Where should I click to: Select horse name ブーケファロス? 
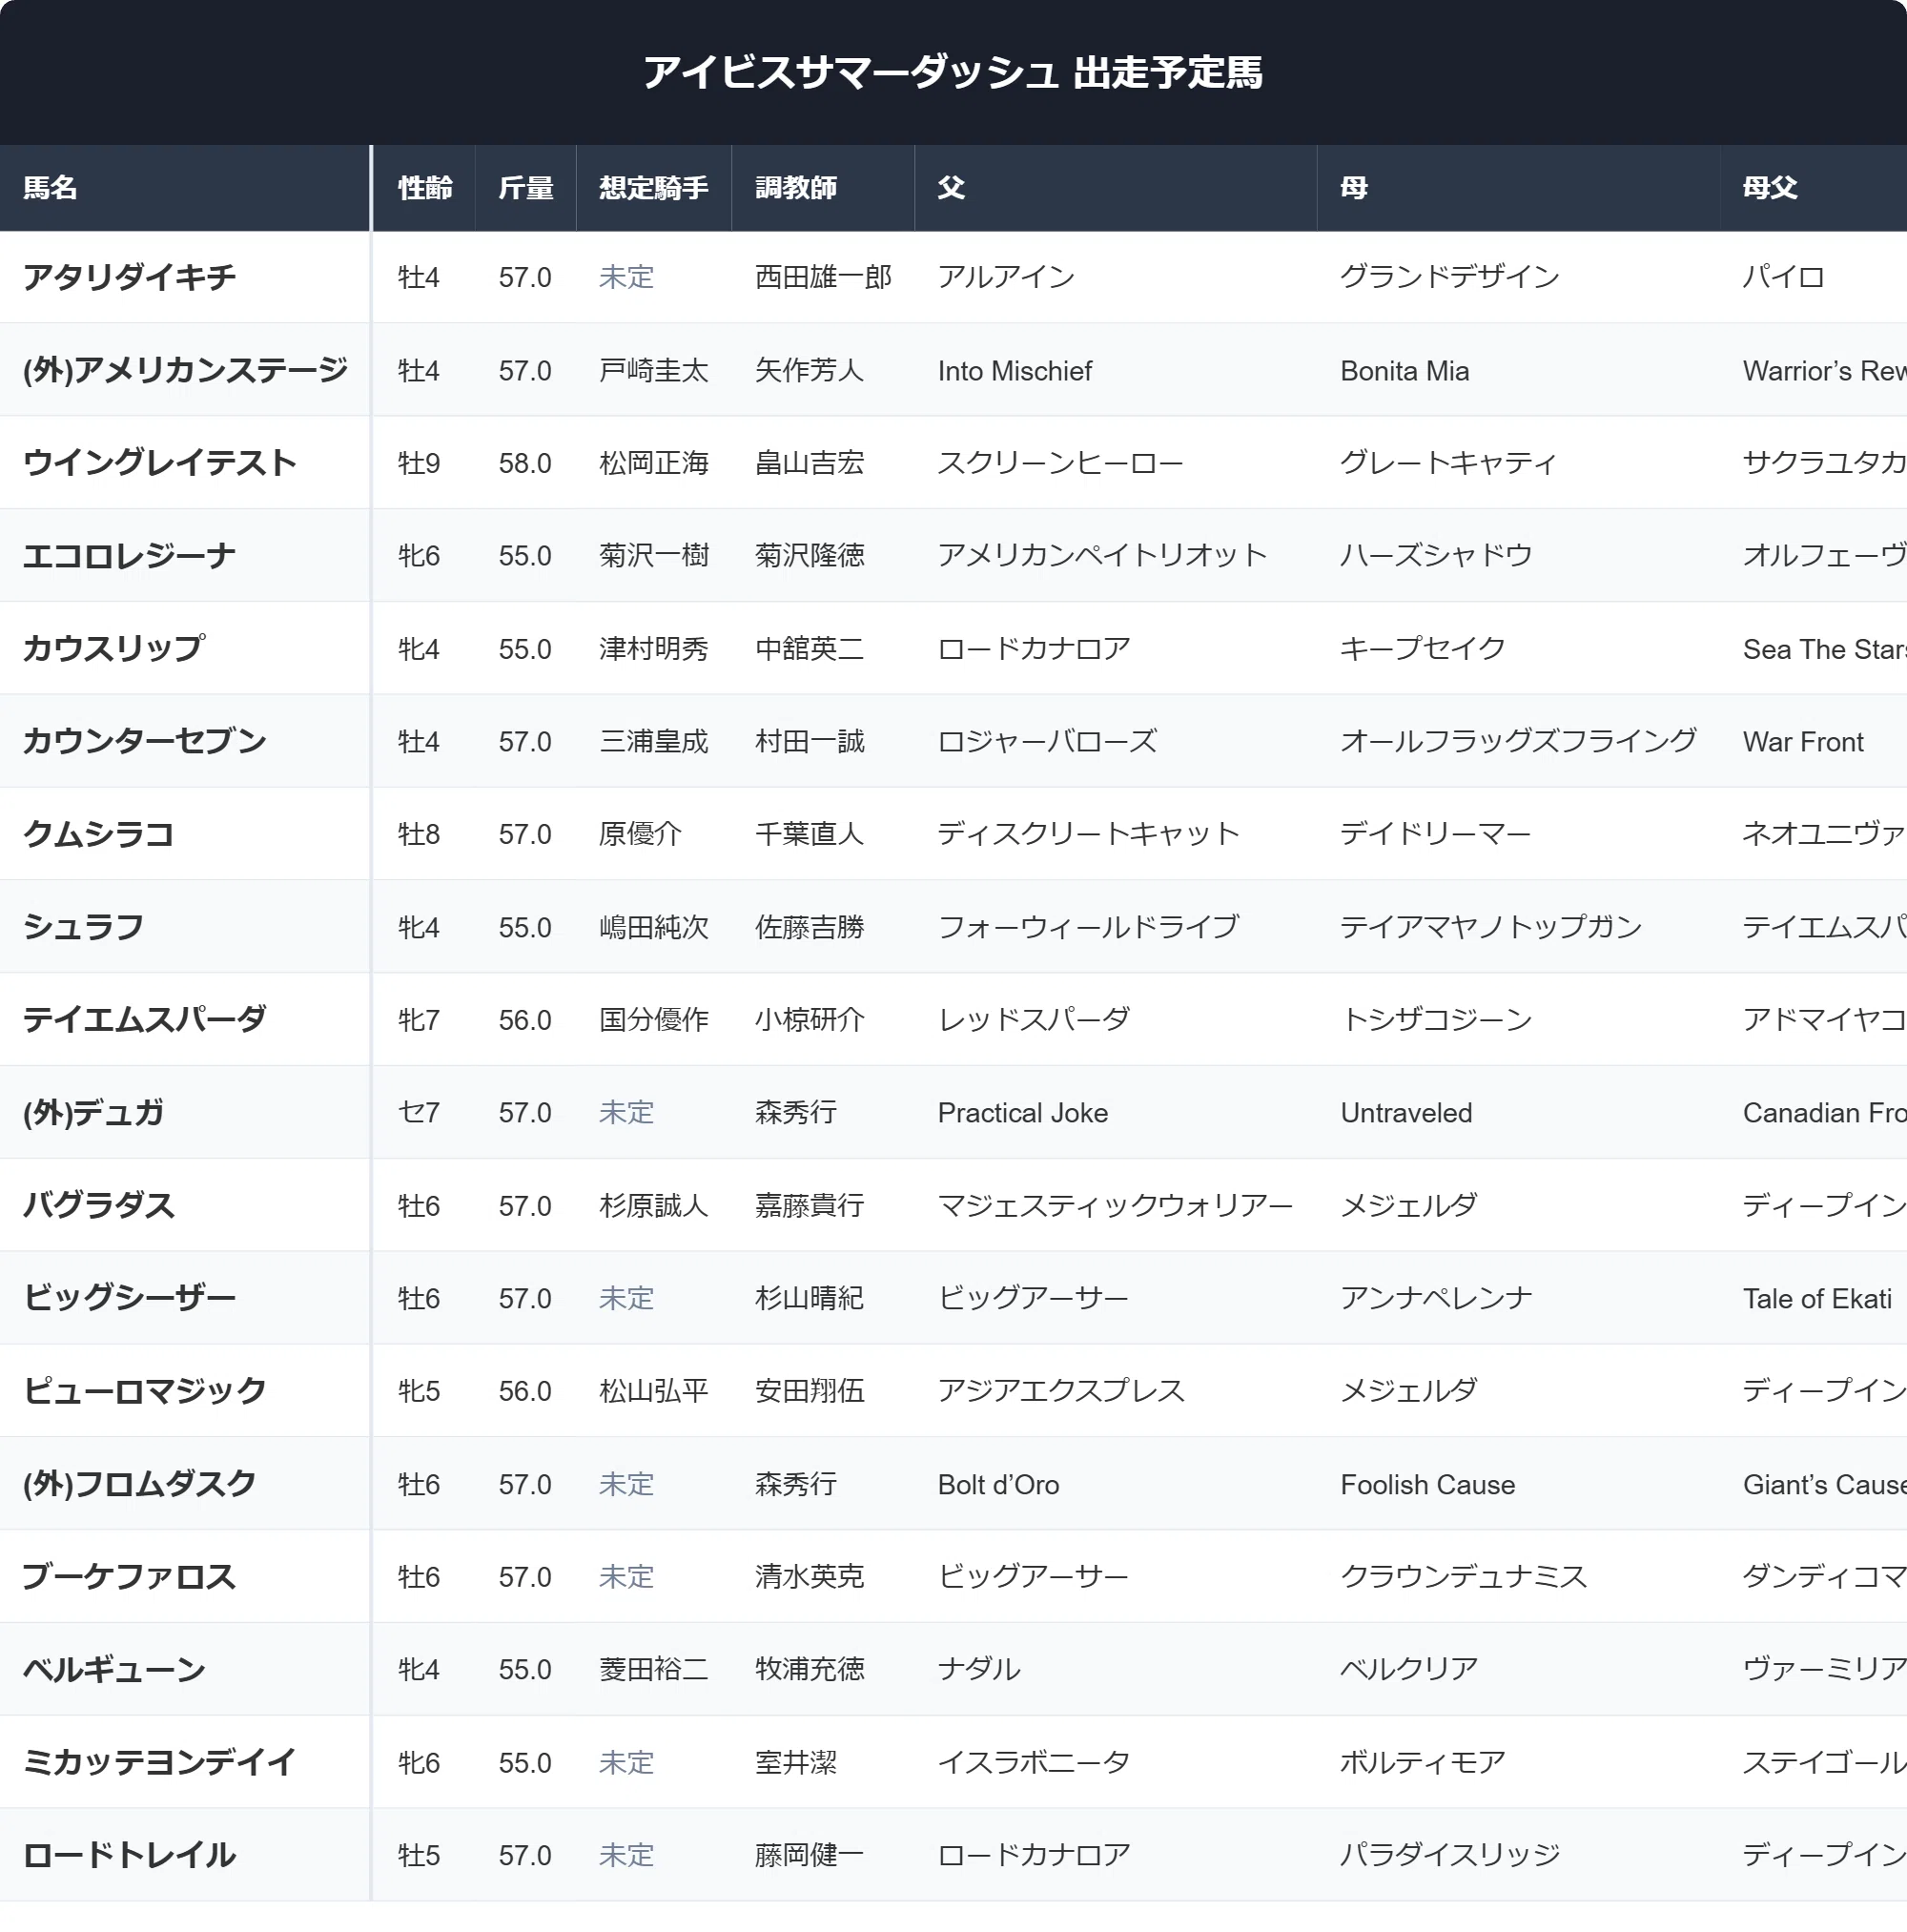[130, 1576]
